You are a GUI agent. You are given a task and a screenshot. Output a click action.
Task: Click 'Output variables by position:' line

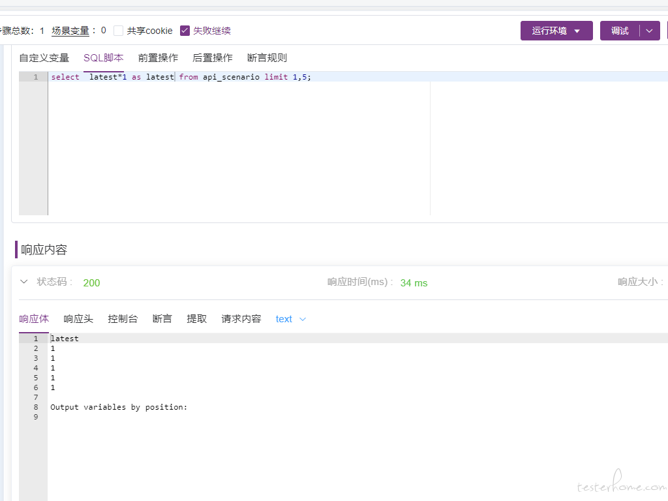(x=119, y=407)
